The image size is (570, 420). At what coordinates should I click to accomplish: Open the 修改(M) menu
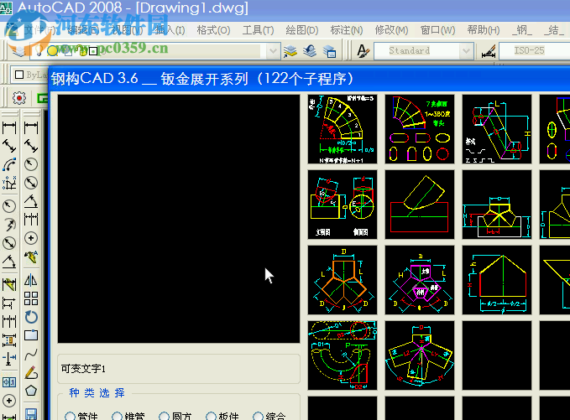391,30
